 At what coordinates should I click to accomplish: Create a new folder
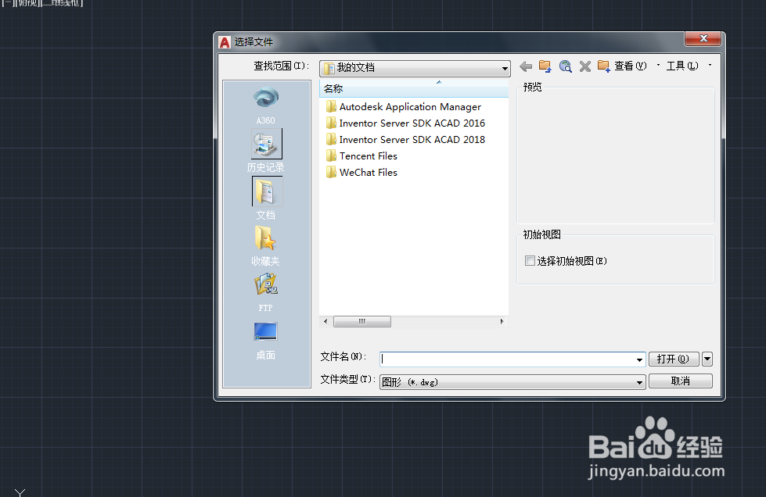(604, 66)
